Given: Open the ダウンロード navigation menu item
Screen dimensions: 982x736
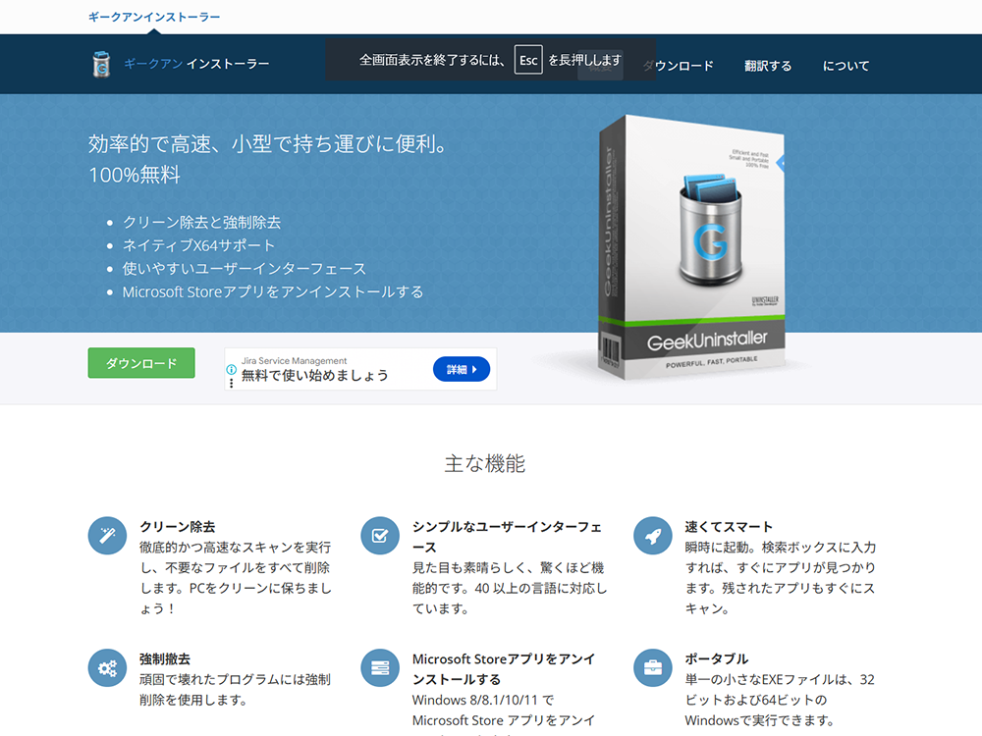Looking at the screenshot, I should point(679,66).
